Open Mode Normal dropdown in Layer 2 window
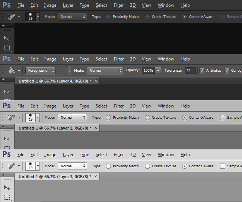Image resolution: width=242 pixels, height=202 pixels. [x=72, y=118]
